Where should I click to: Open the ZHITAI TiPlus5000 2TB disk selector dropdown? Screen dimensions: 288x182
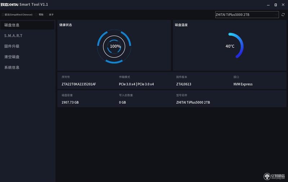[x=247, y=14]
